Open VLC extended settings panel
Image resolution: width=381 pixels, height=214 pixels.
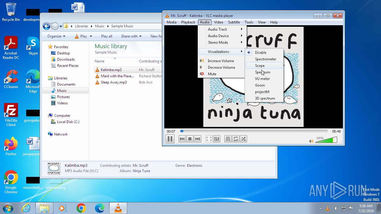coord(217,139)
